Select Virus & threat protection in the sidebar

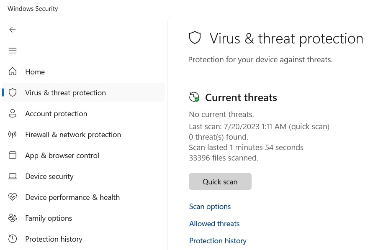tap(65, 92)
